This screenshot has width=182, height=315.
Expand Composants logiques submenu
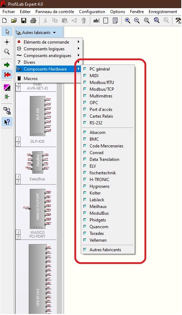[49, 49]
